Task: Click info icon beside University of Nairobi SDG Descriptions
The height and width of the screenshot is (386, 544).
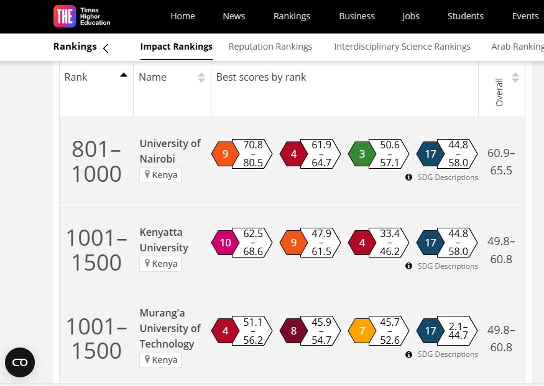Action: [x=408, y=177]
